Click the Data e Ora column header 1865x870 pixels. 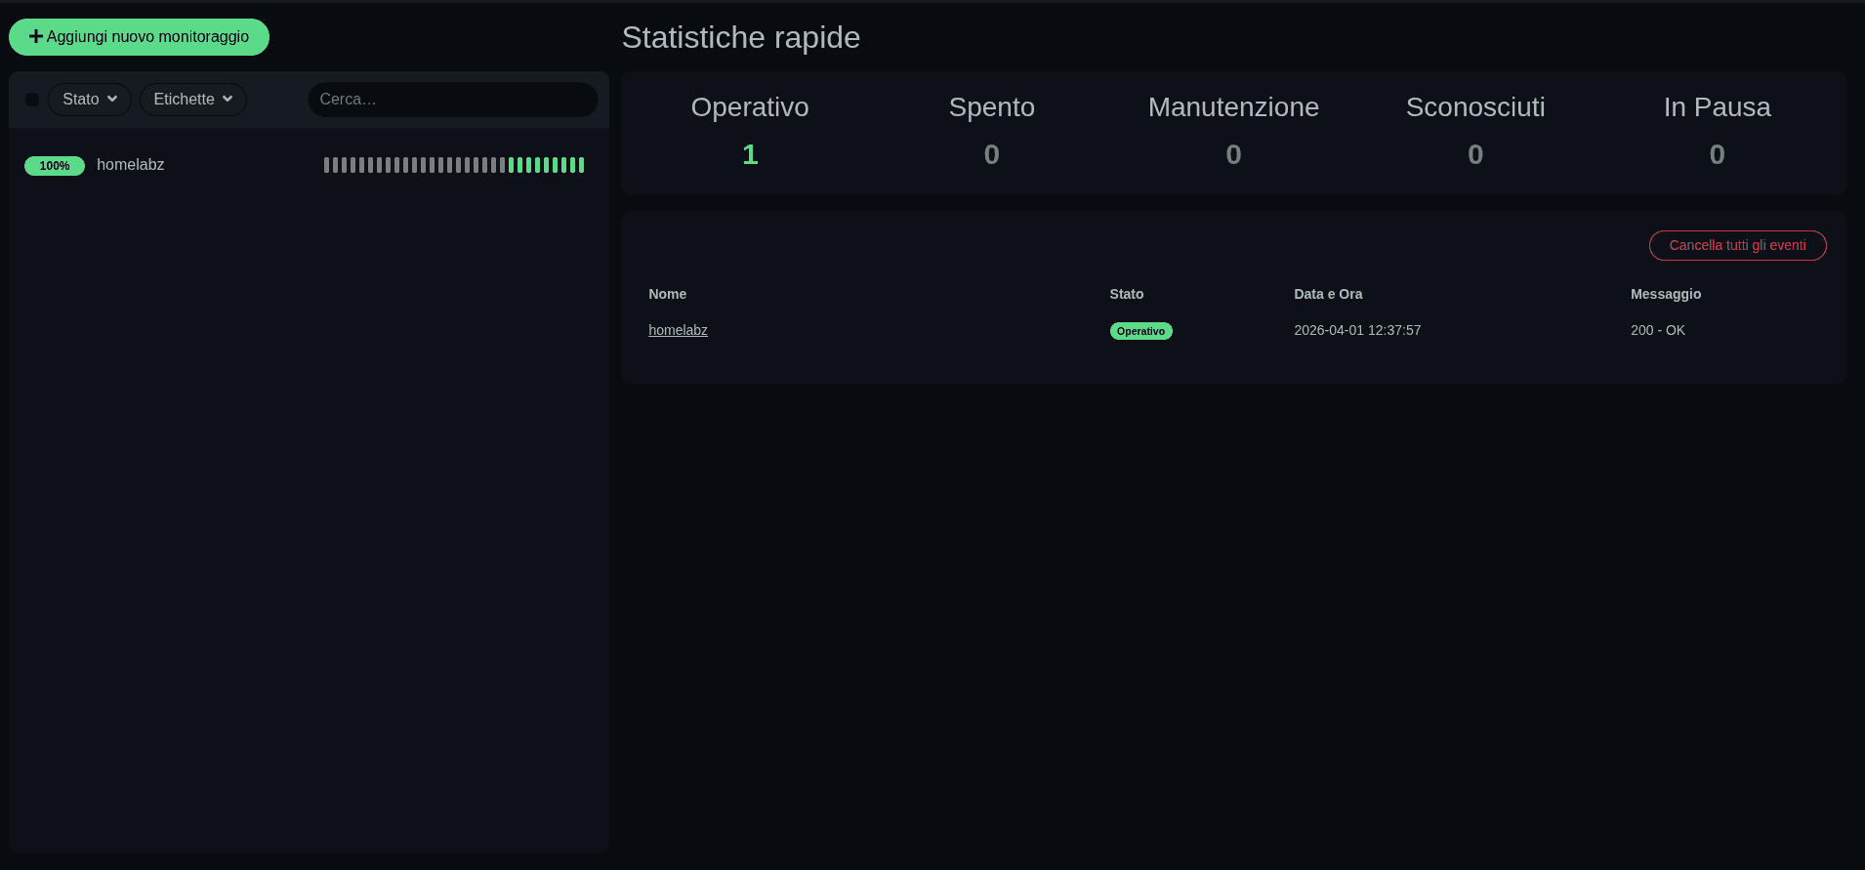point(1328,294)
